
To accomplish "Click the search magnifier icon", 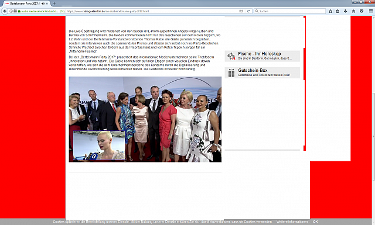I will pyautogui.click(x=257, y=11).
